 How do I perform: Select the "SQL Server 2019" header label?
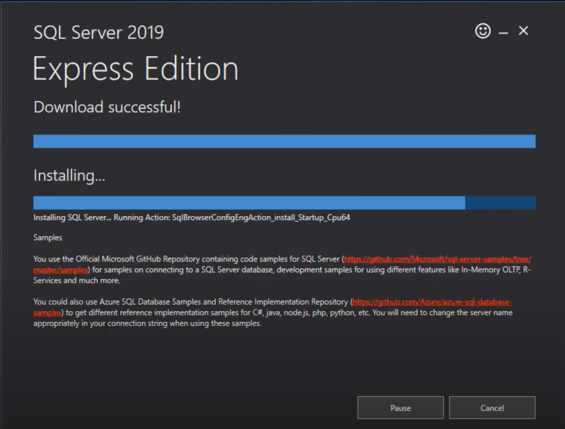pyautogui.click(x=98, y=32)
